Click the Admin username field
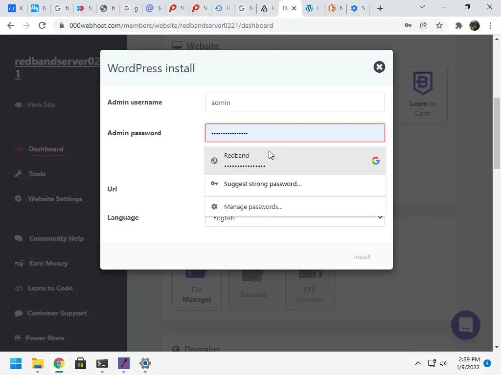Screen dimensions: 501x375 pyautogui.click(x=295, y=103)
